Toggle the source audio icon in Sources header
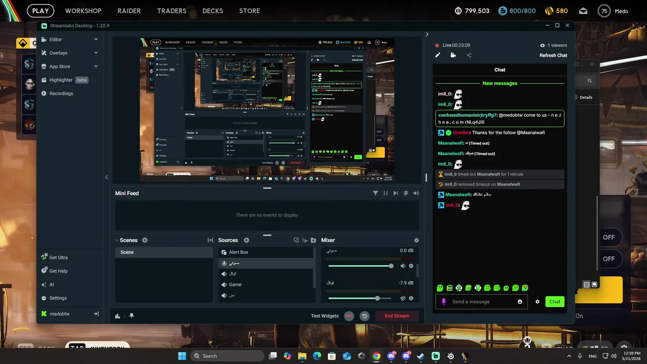The image size is (647, 364). [305, 240]
